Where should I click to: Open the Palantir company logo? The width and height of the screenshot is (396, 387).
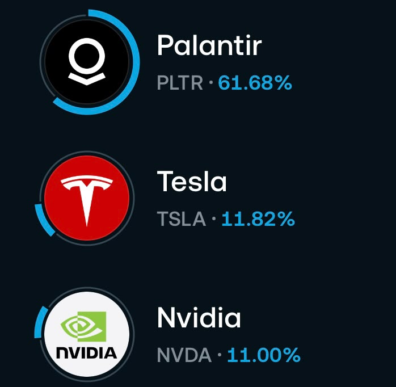(87, 62)
